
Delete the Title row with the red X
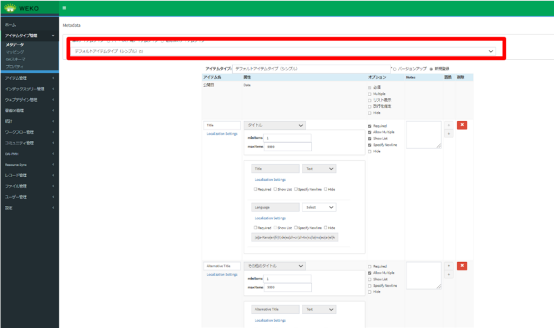point(461,125)
